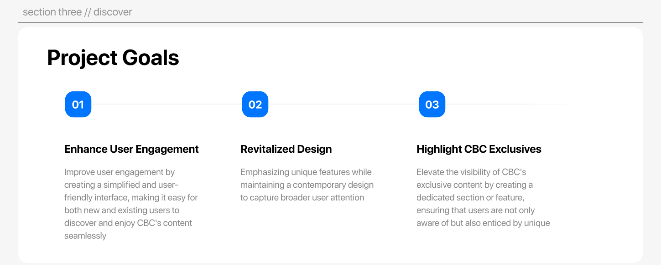Click the blue 03 step badge

[432, 105]
